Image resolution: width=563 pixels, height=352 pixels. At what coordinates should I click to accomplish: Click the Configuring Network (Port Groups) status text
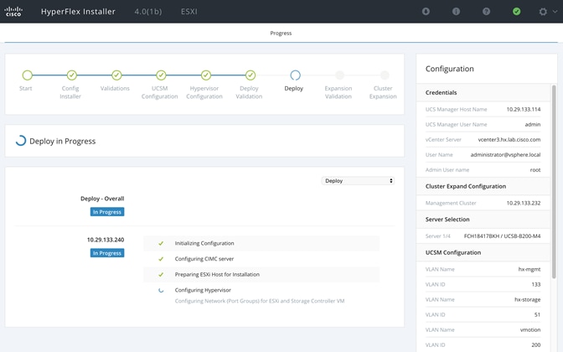click(x=259, y=301)
